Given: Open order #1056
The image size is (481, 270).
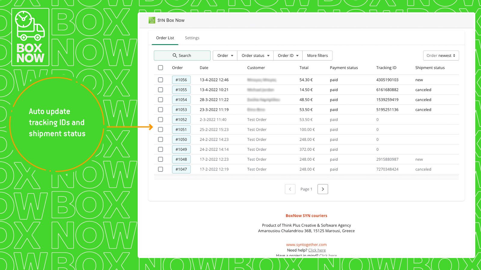Looking at the screenshot, I should click(x=181, y=80).
